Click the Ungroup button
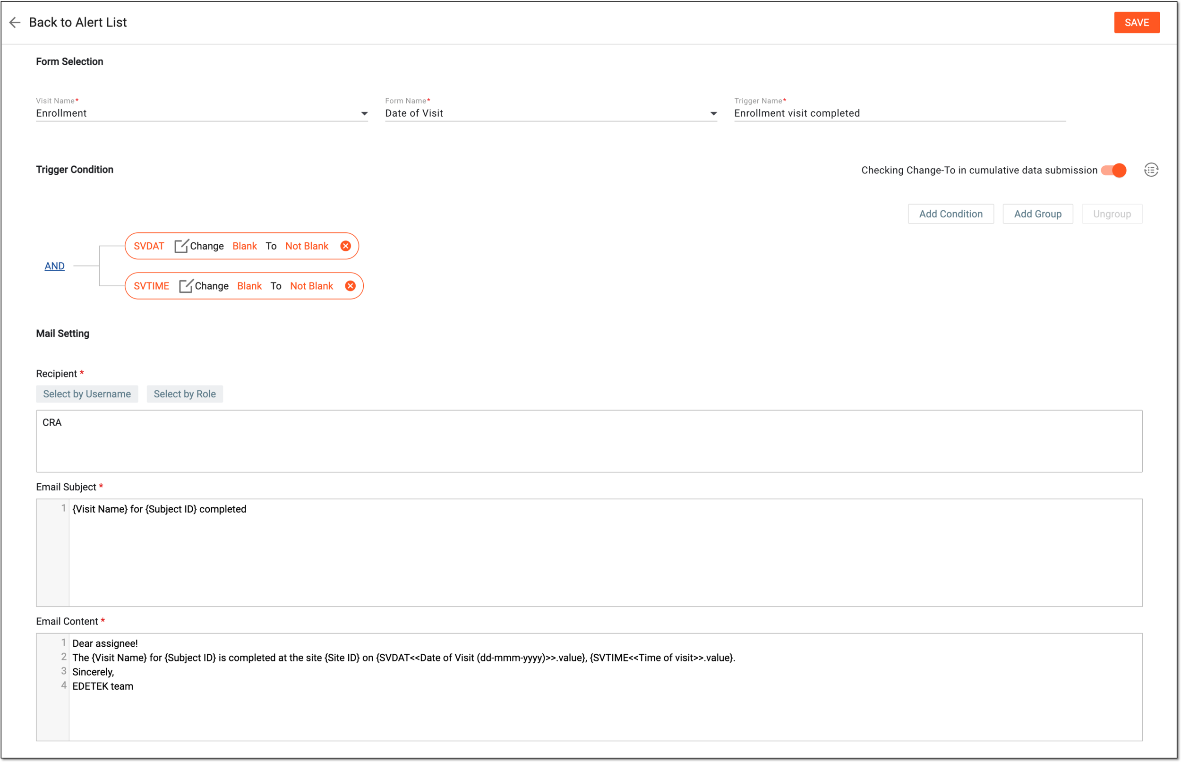The width and height of the screenshot is (1181, 762). pos(1111,214)
